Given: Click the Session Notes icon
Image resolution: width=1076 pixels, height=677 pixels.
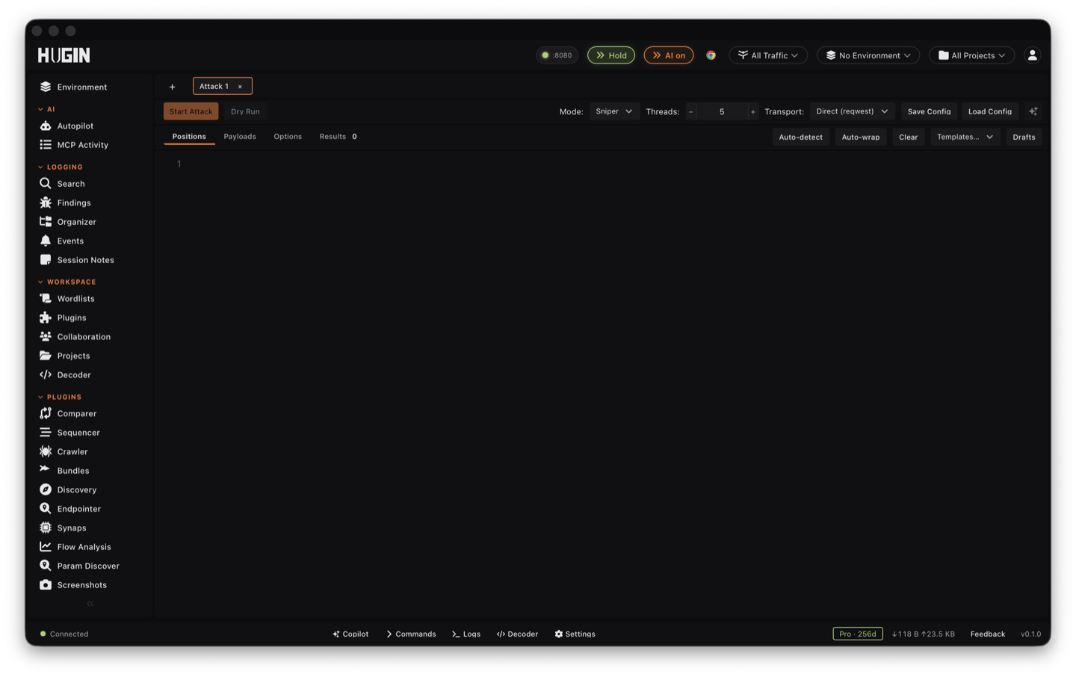Looking at the screenshot, I should pos(46,260).
